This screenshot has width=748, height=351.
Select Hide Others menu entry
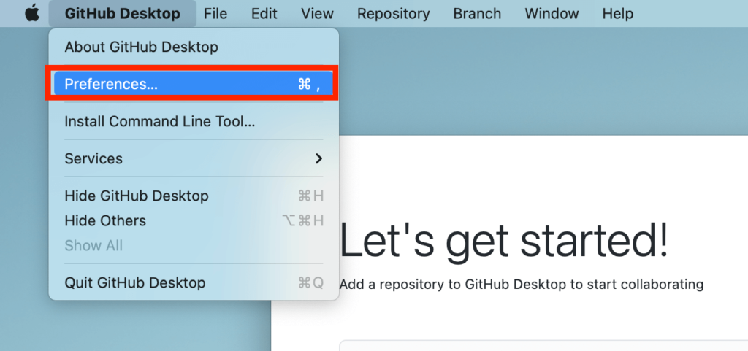click(194, 220)
